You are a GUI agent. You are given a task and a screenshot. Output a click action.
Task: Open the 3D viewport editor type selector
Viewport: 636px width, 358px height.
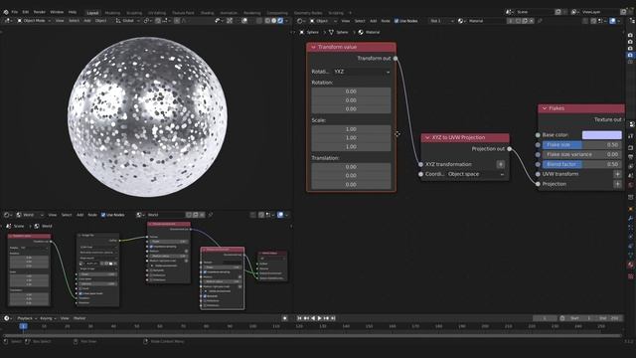(x=9, y=21)
